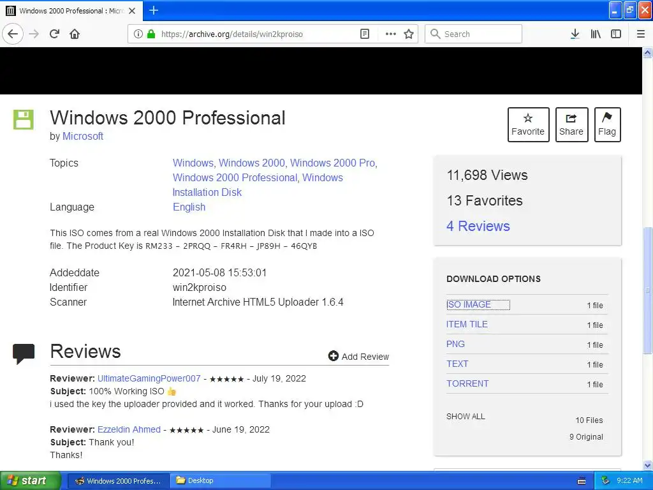653x490 pixels.
Task: Select the Windows 2000 Professional browser tab
Action: (x=71, y=10)
